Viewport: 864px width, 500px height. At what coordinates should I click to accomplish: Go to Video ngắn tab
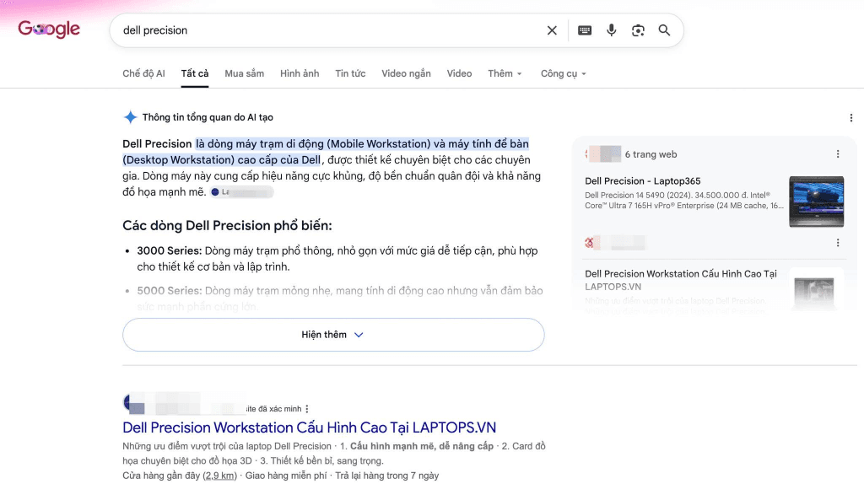pos(406,73)
